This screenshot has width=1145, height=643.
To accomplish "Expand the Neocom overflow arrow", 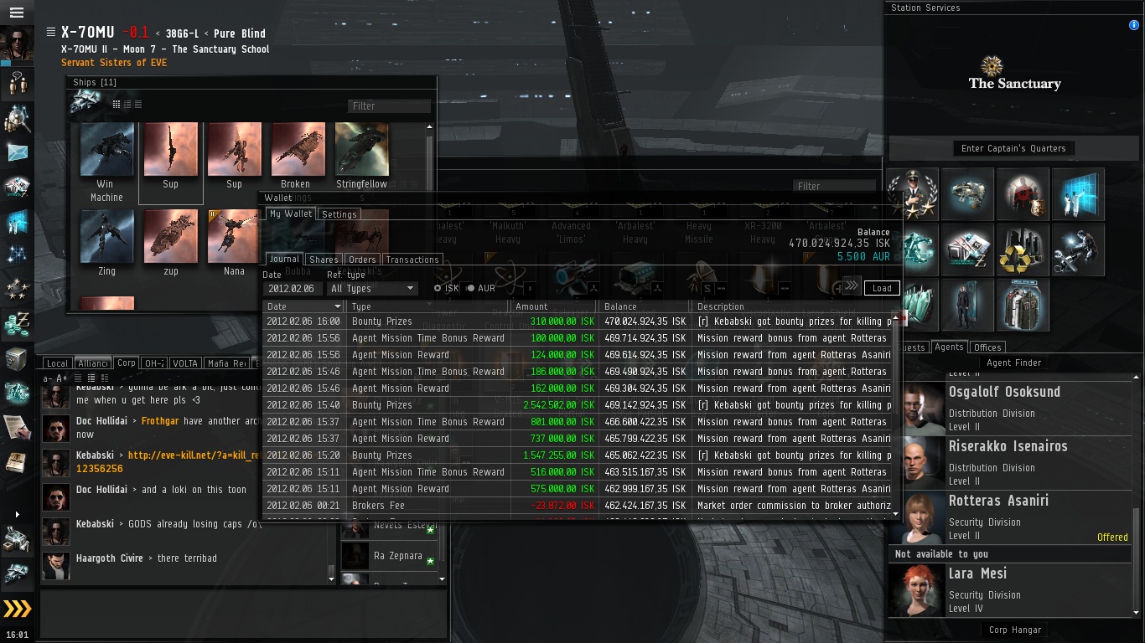I will point(17,514).
